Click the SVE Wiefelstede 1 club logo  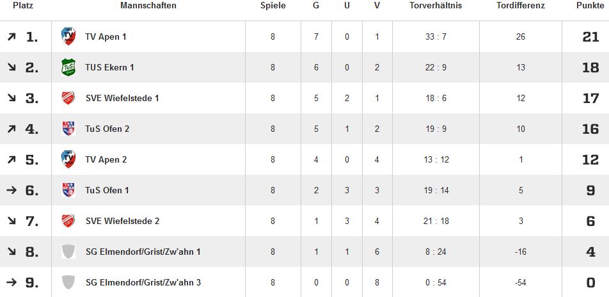pos(68,98)
